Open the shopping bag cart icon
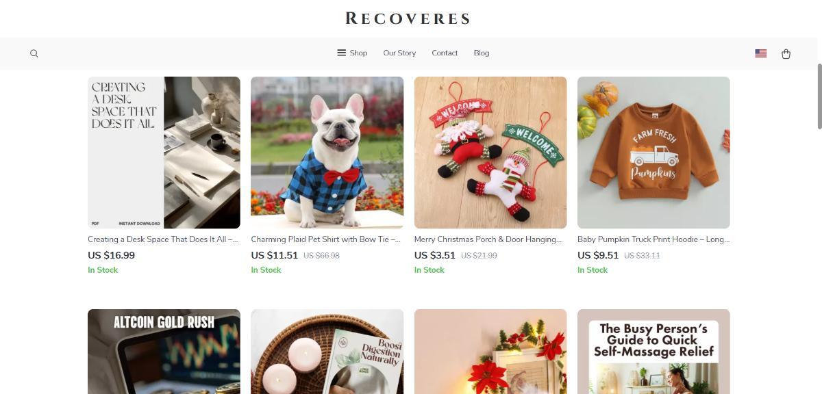 pyautogui.click(x=786, y=53)
